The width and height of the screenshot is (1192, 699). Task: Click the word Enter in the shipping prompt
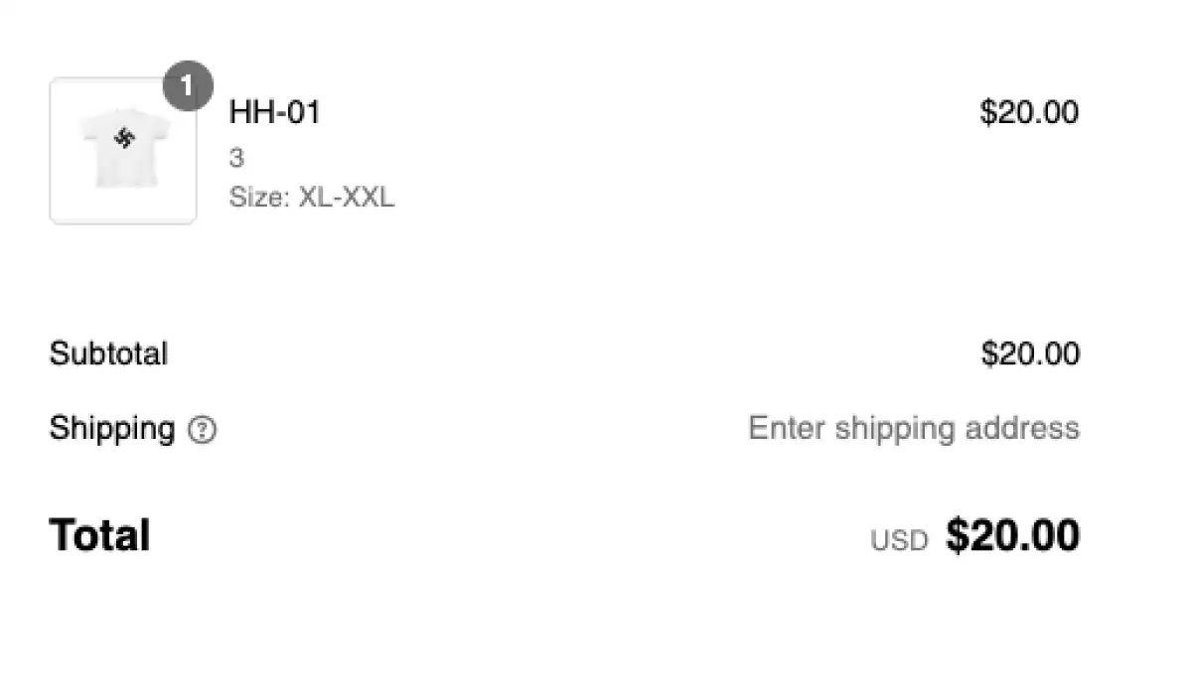pyautogui.click(x=787, y=428)
